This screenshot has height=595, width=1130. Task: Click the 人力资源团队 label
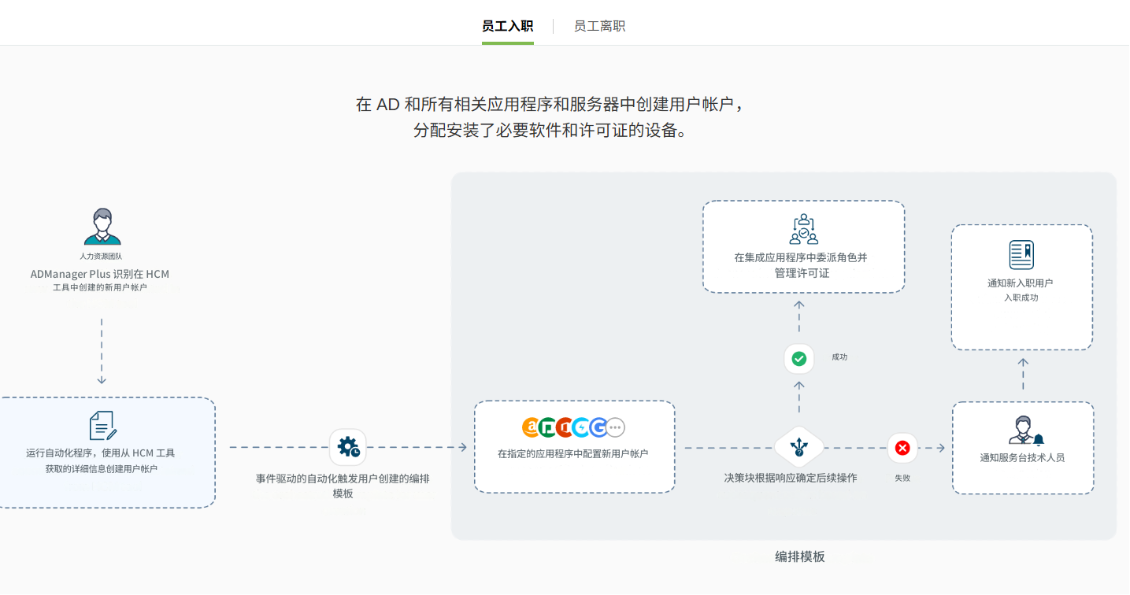tap(101, 257)
